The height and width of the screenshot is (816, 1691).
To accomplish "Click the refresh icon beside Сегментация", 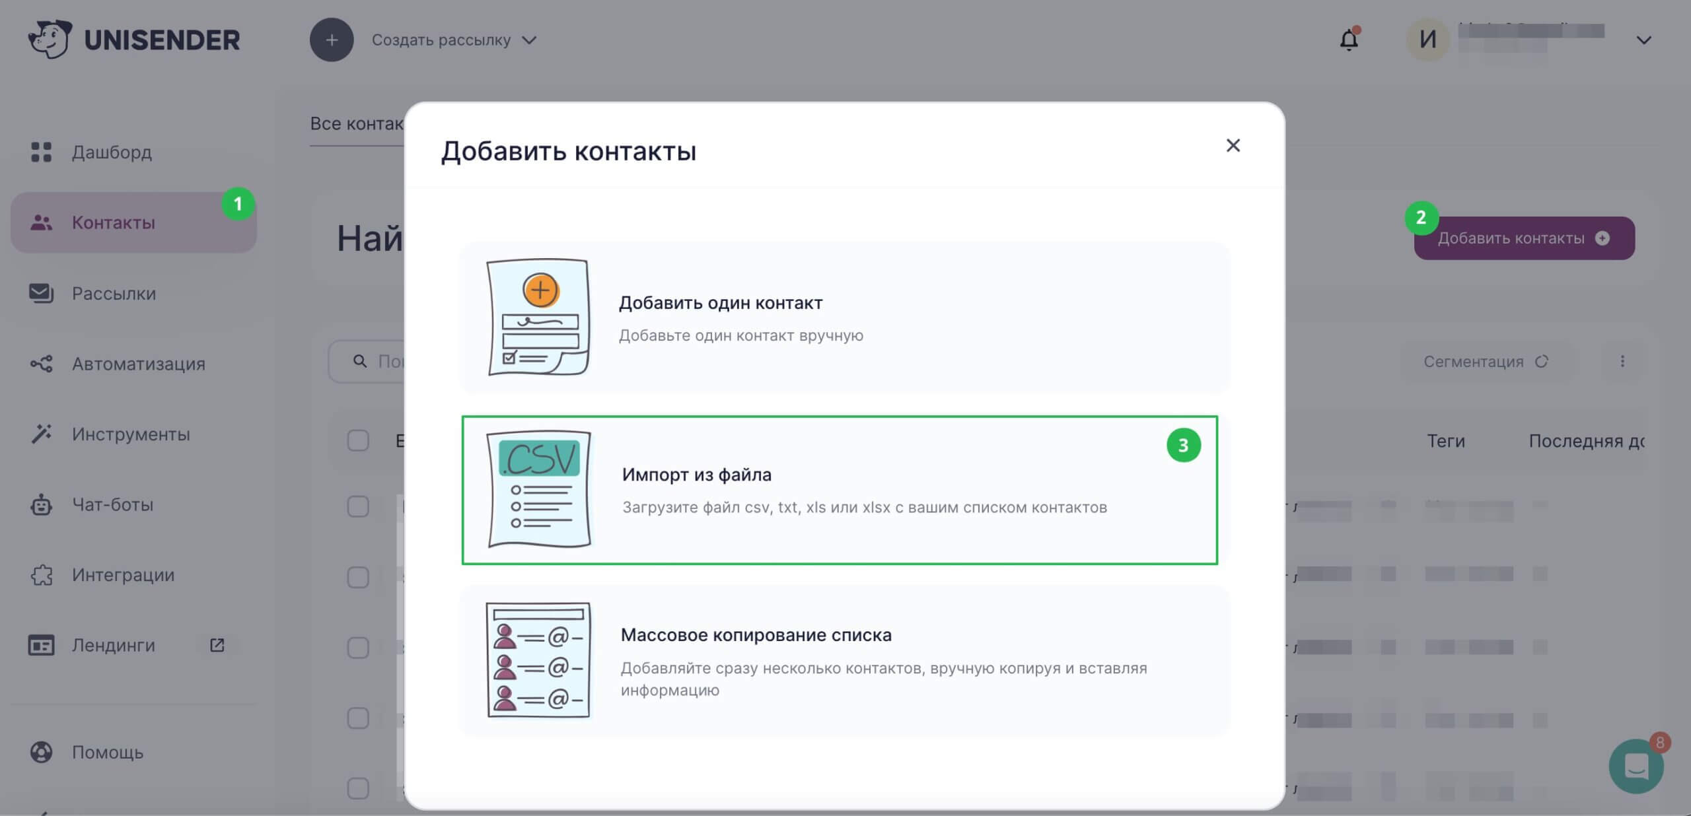I will coord(1542,362).
